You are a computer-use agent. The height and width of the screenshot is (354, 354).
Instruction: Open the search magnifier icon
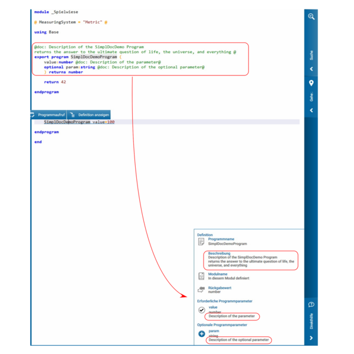tap(311, 17)
